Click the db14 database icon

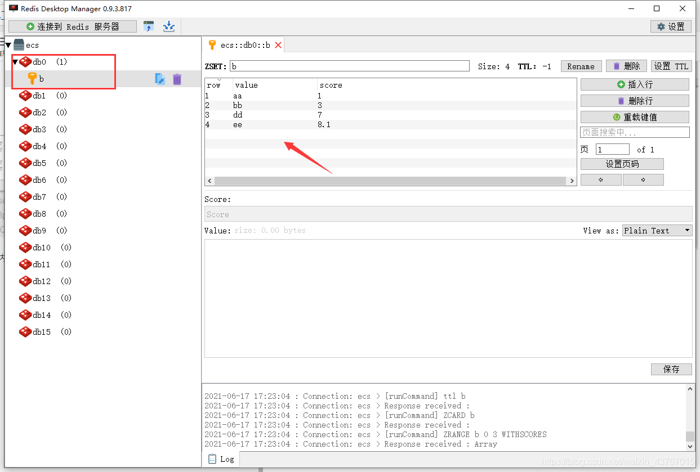click(25, 315)
